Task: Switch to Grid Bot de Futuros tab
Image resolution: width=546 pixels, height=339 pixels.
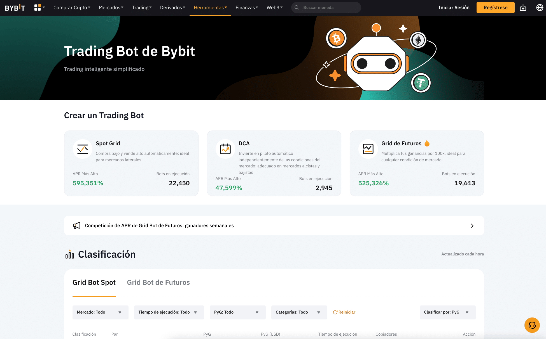Action: tap(158, 283)
